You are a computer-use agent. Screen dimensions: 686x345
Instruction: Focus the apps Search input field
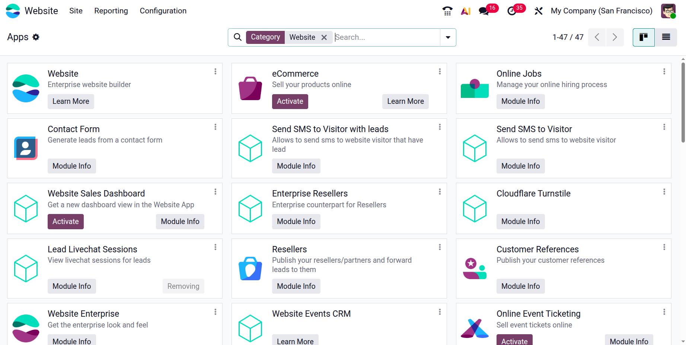coord(387,37)
